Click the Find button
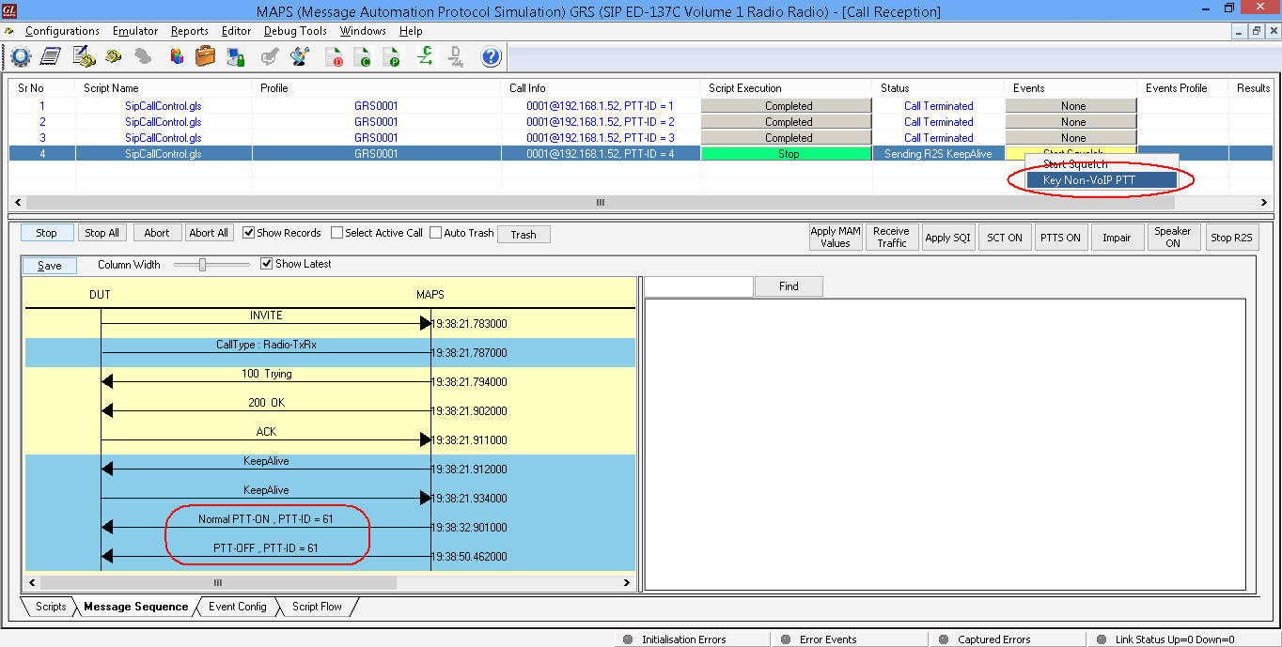Image resolution: width=1282 pixels, height=647 pixels. point(789,286)
